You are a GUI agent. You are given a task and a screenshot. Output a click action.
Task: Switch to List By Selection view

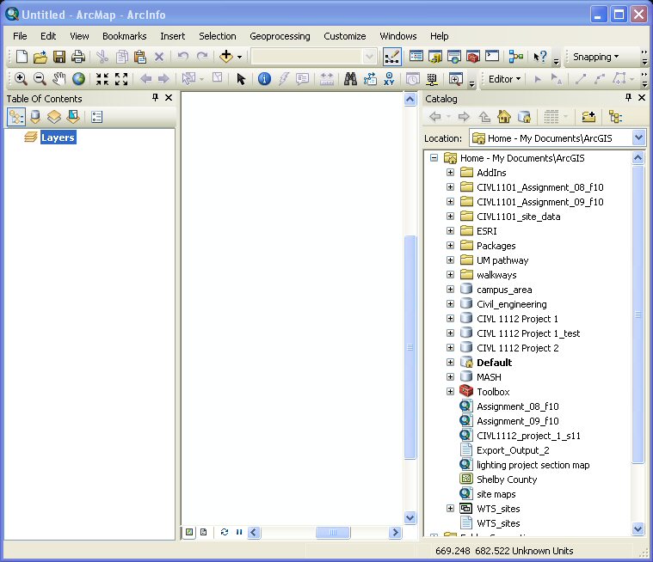coord(73,117)
